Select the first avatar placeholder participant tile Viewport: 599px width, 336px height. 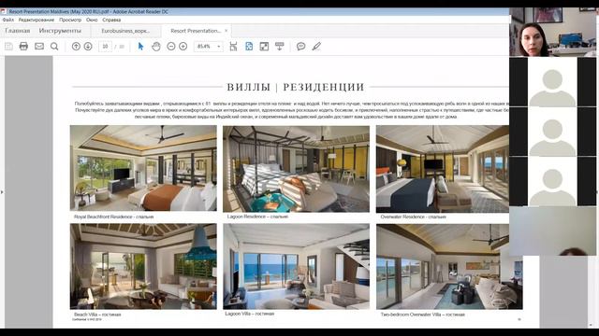[x=552, y=82]
